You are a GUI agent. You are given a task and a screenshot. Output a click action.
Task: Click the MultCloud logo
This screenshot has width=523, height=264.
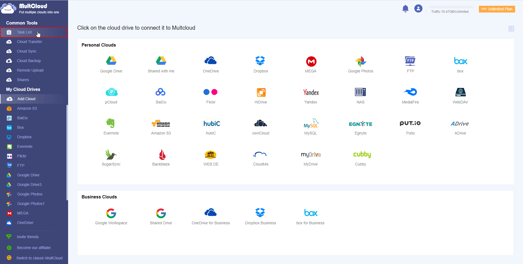click(30, 8)
